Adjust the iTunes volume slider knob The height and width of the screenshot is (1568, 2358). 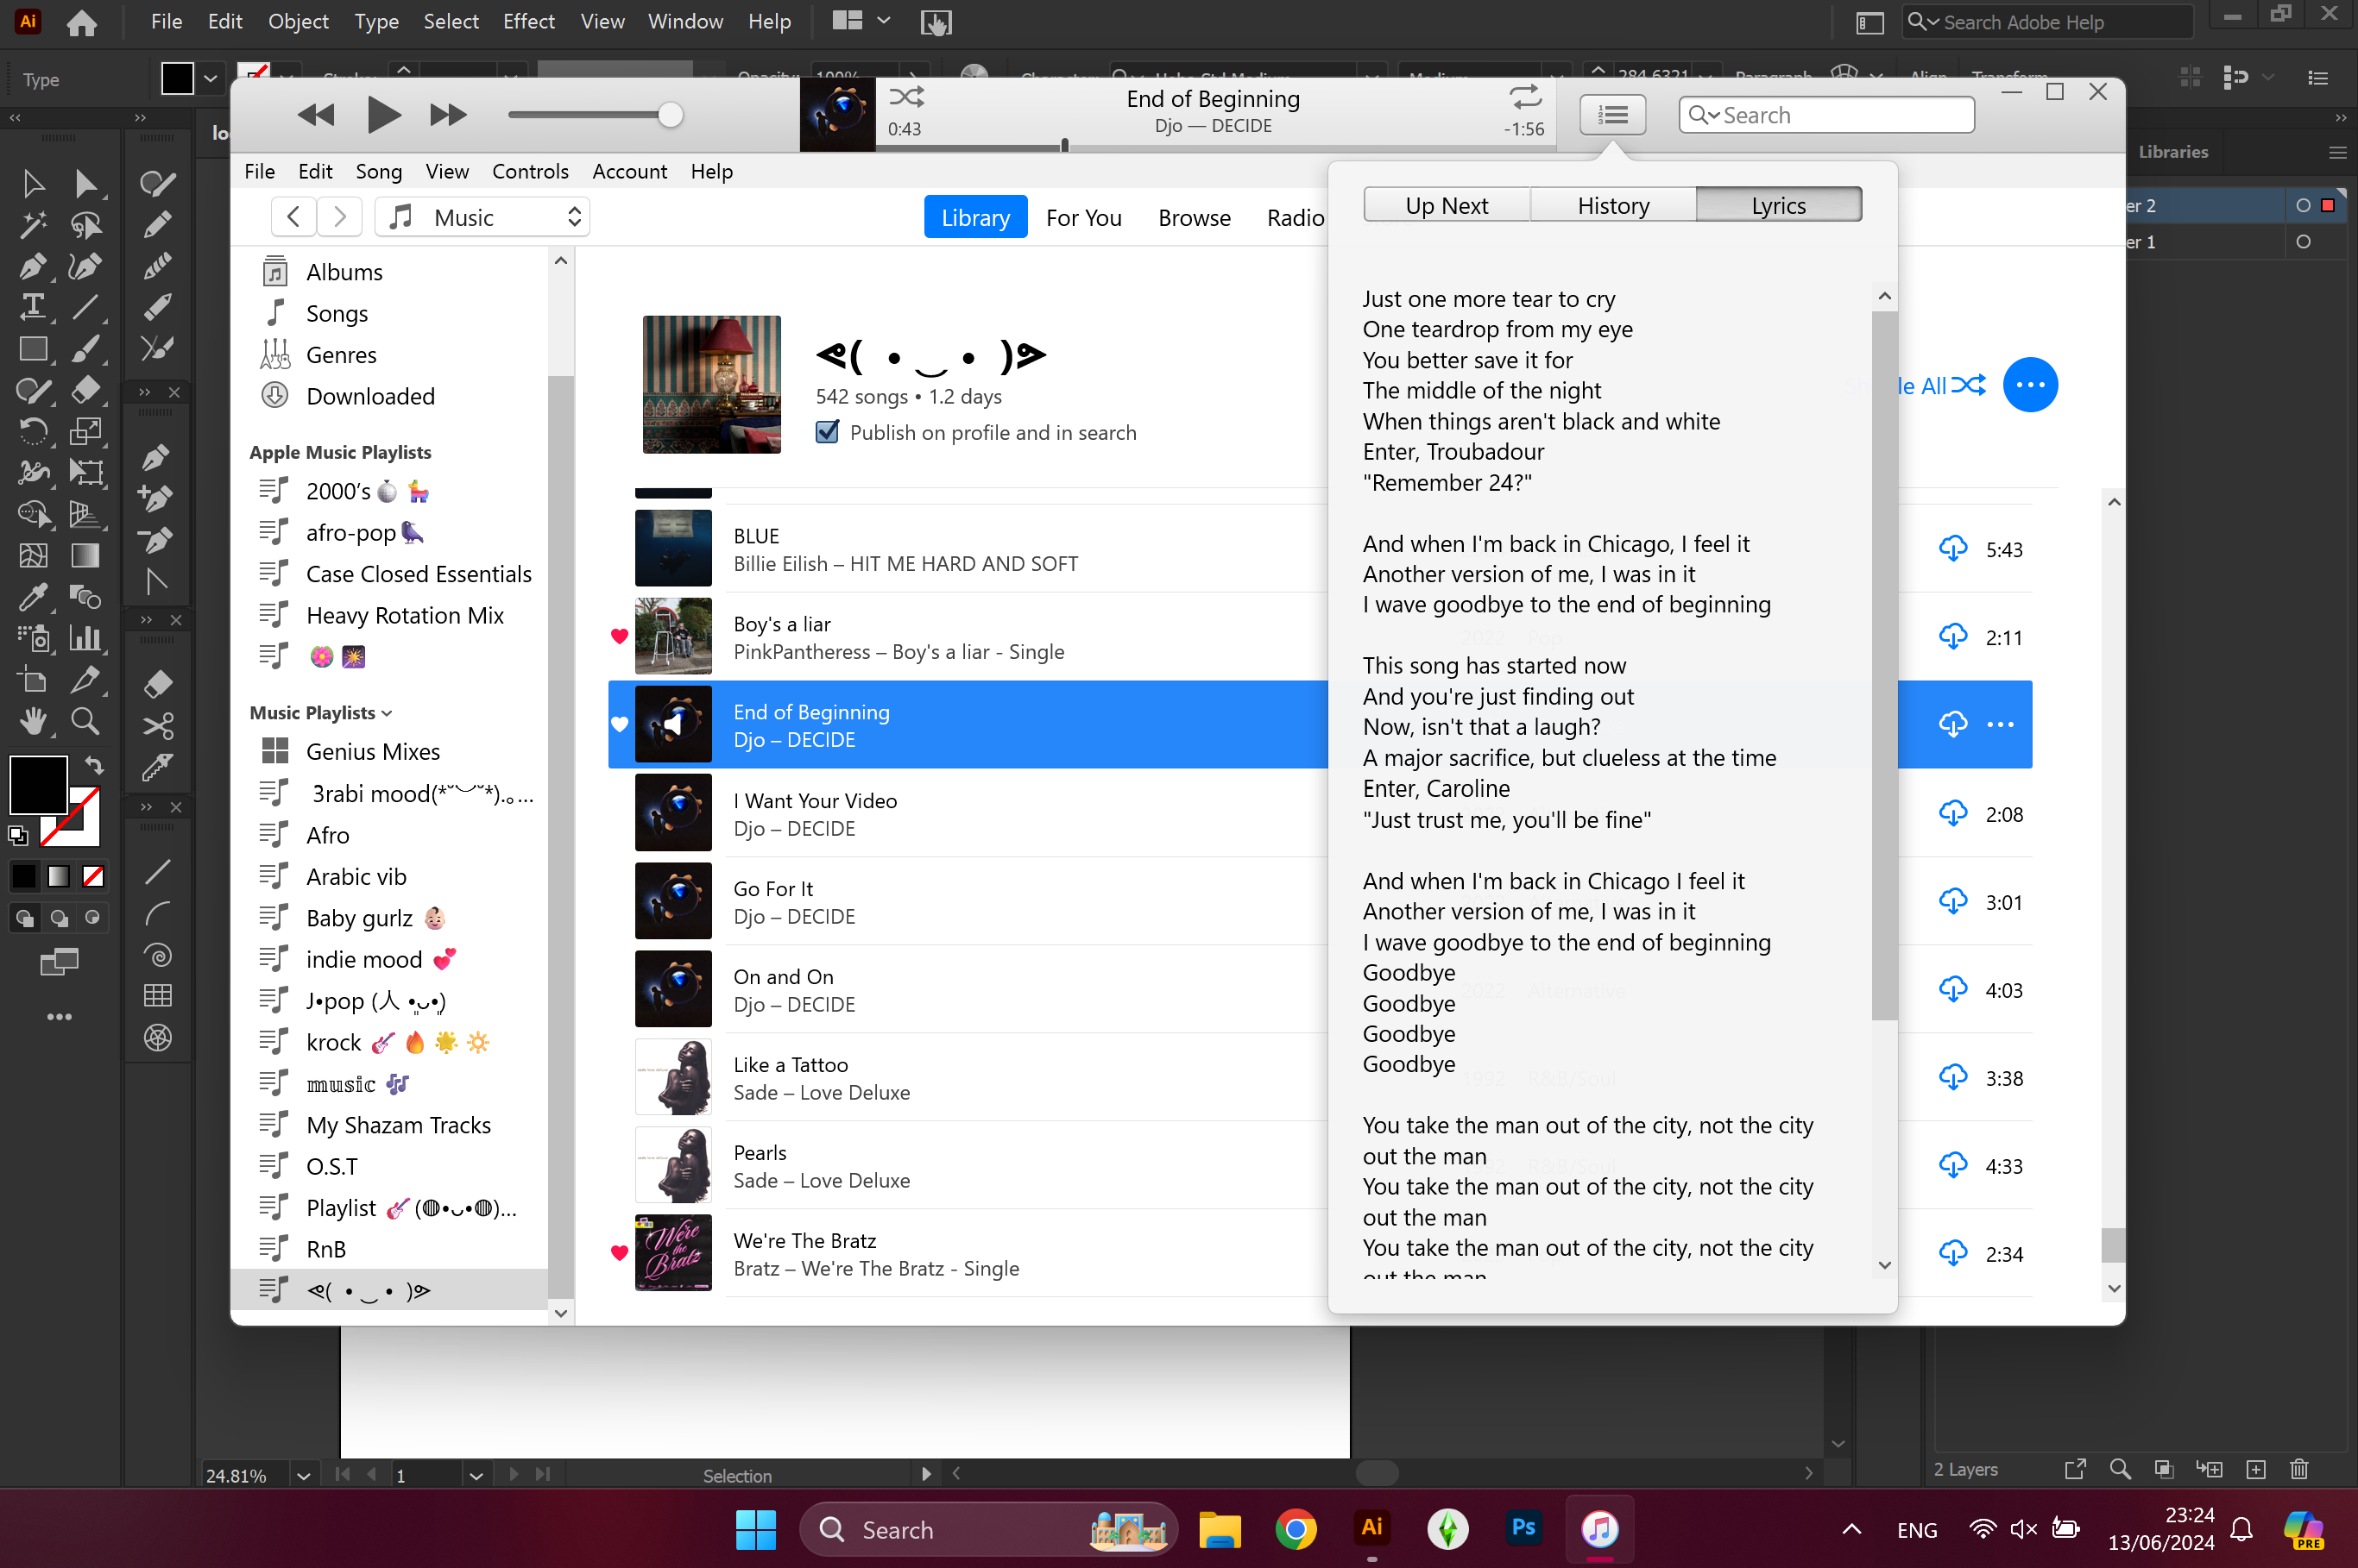click(669, 115)
